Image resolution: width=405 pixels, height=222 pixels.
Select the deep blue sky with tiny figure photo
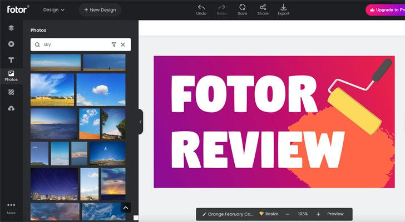pyautogui.click(x=105, y=63)
